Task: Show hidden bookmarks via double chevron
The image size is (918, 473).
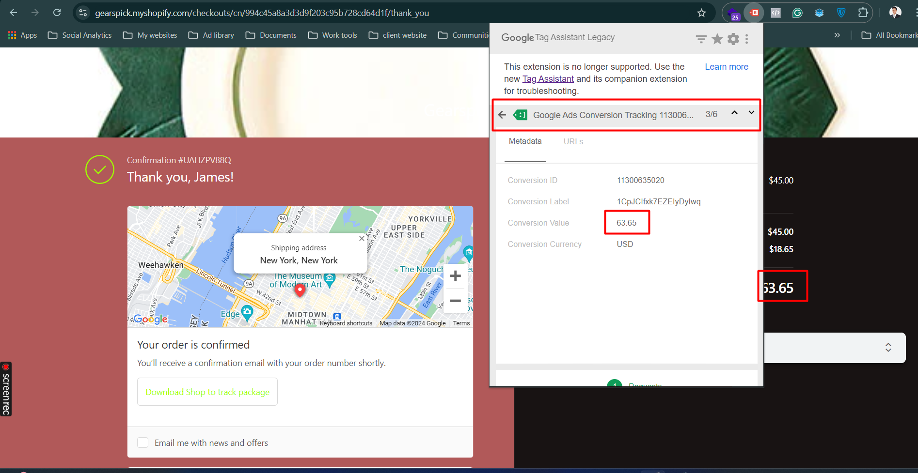Action: click(837, 35)
